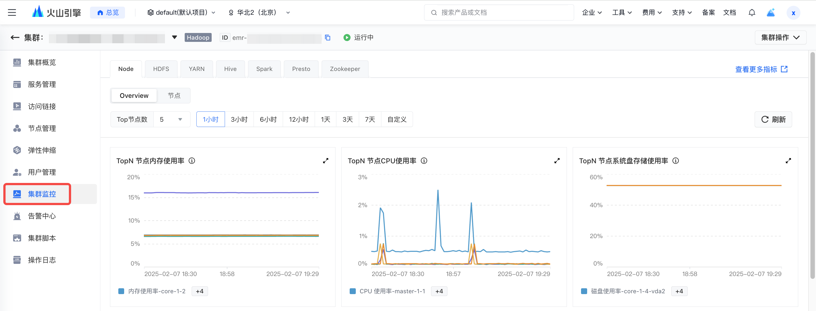The height and width of the screenshot is (311, 816).
Task: Open the 支持 menu
Action: click(x=682, y=13)
